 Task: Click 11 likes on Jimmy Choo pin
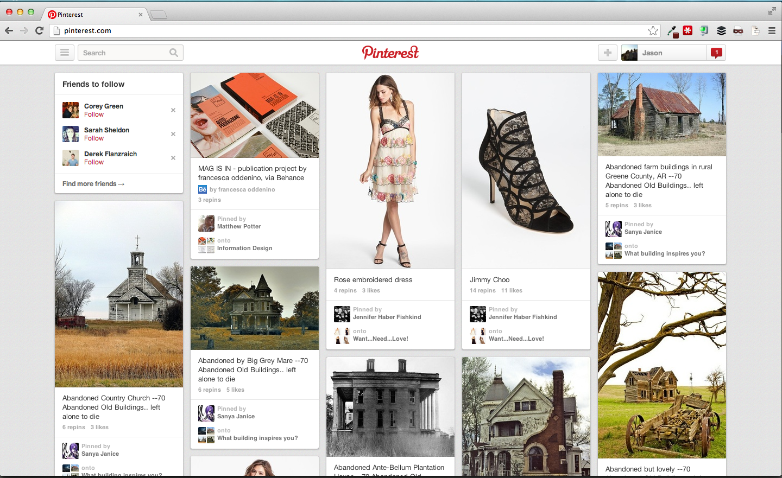[x=512, y=291]
